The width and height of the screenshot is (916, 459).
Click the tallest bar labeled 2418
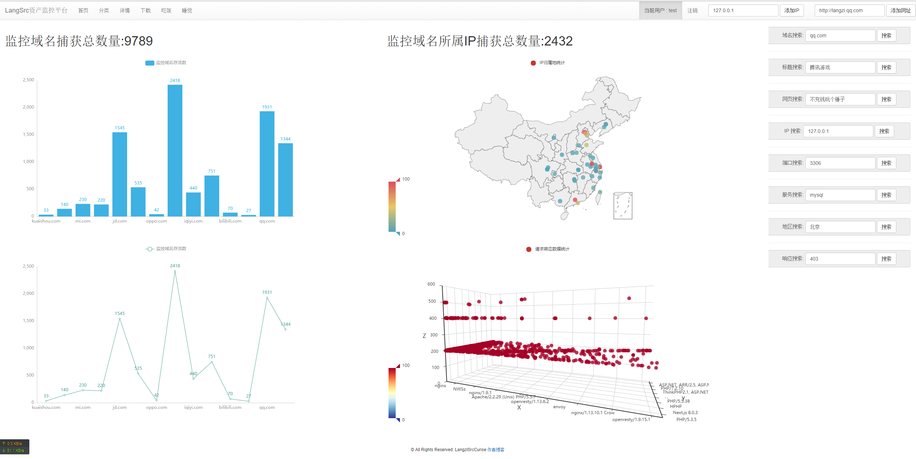(175, 150)
